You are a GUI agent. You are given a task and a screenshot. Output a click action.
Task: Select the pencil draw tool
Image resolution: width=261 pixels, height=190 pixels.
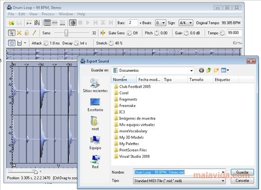tap(34, 33)
